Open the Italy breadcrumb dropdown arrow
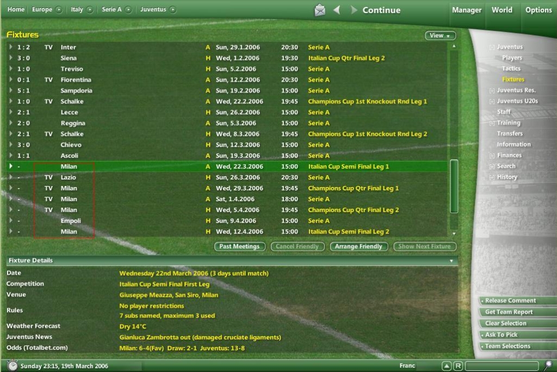This screenshot has height=372, width=557. (90, 10)
